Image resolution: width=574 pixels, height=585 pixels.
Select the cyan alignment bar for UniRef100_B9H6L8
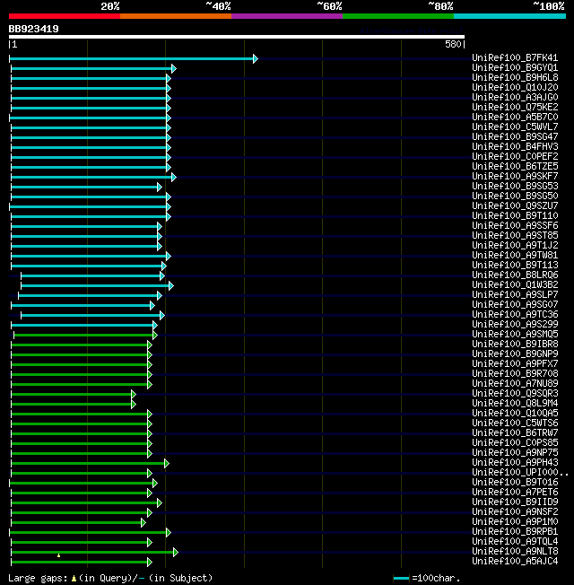(x=89, y=78)
